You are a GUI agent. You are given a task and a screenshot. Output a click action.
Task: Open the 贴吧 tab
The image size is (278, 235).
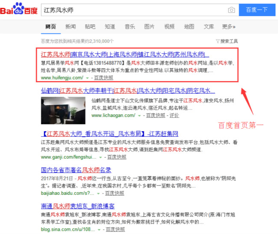[x=90, y=26]
